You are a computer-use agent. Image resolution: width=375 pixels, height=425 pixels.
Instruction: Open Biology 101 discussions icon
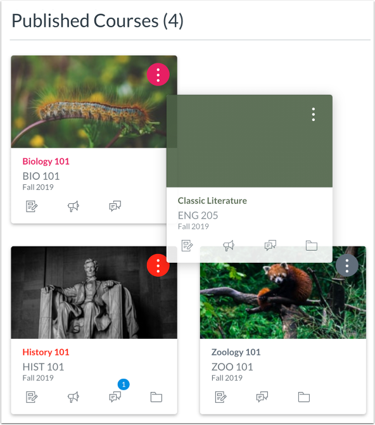[115, 206]
